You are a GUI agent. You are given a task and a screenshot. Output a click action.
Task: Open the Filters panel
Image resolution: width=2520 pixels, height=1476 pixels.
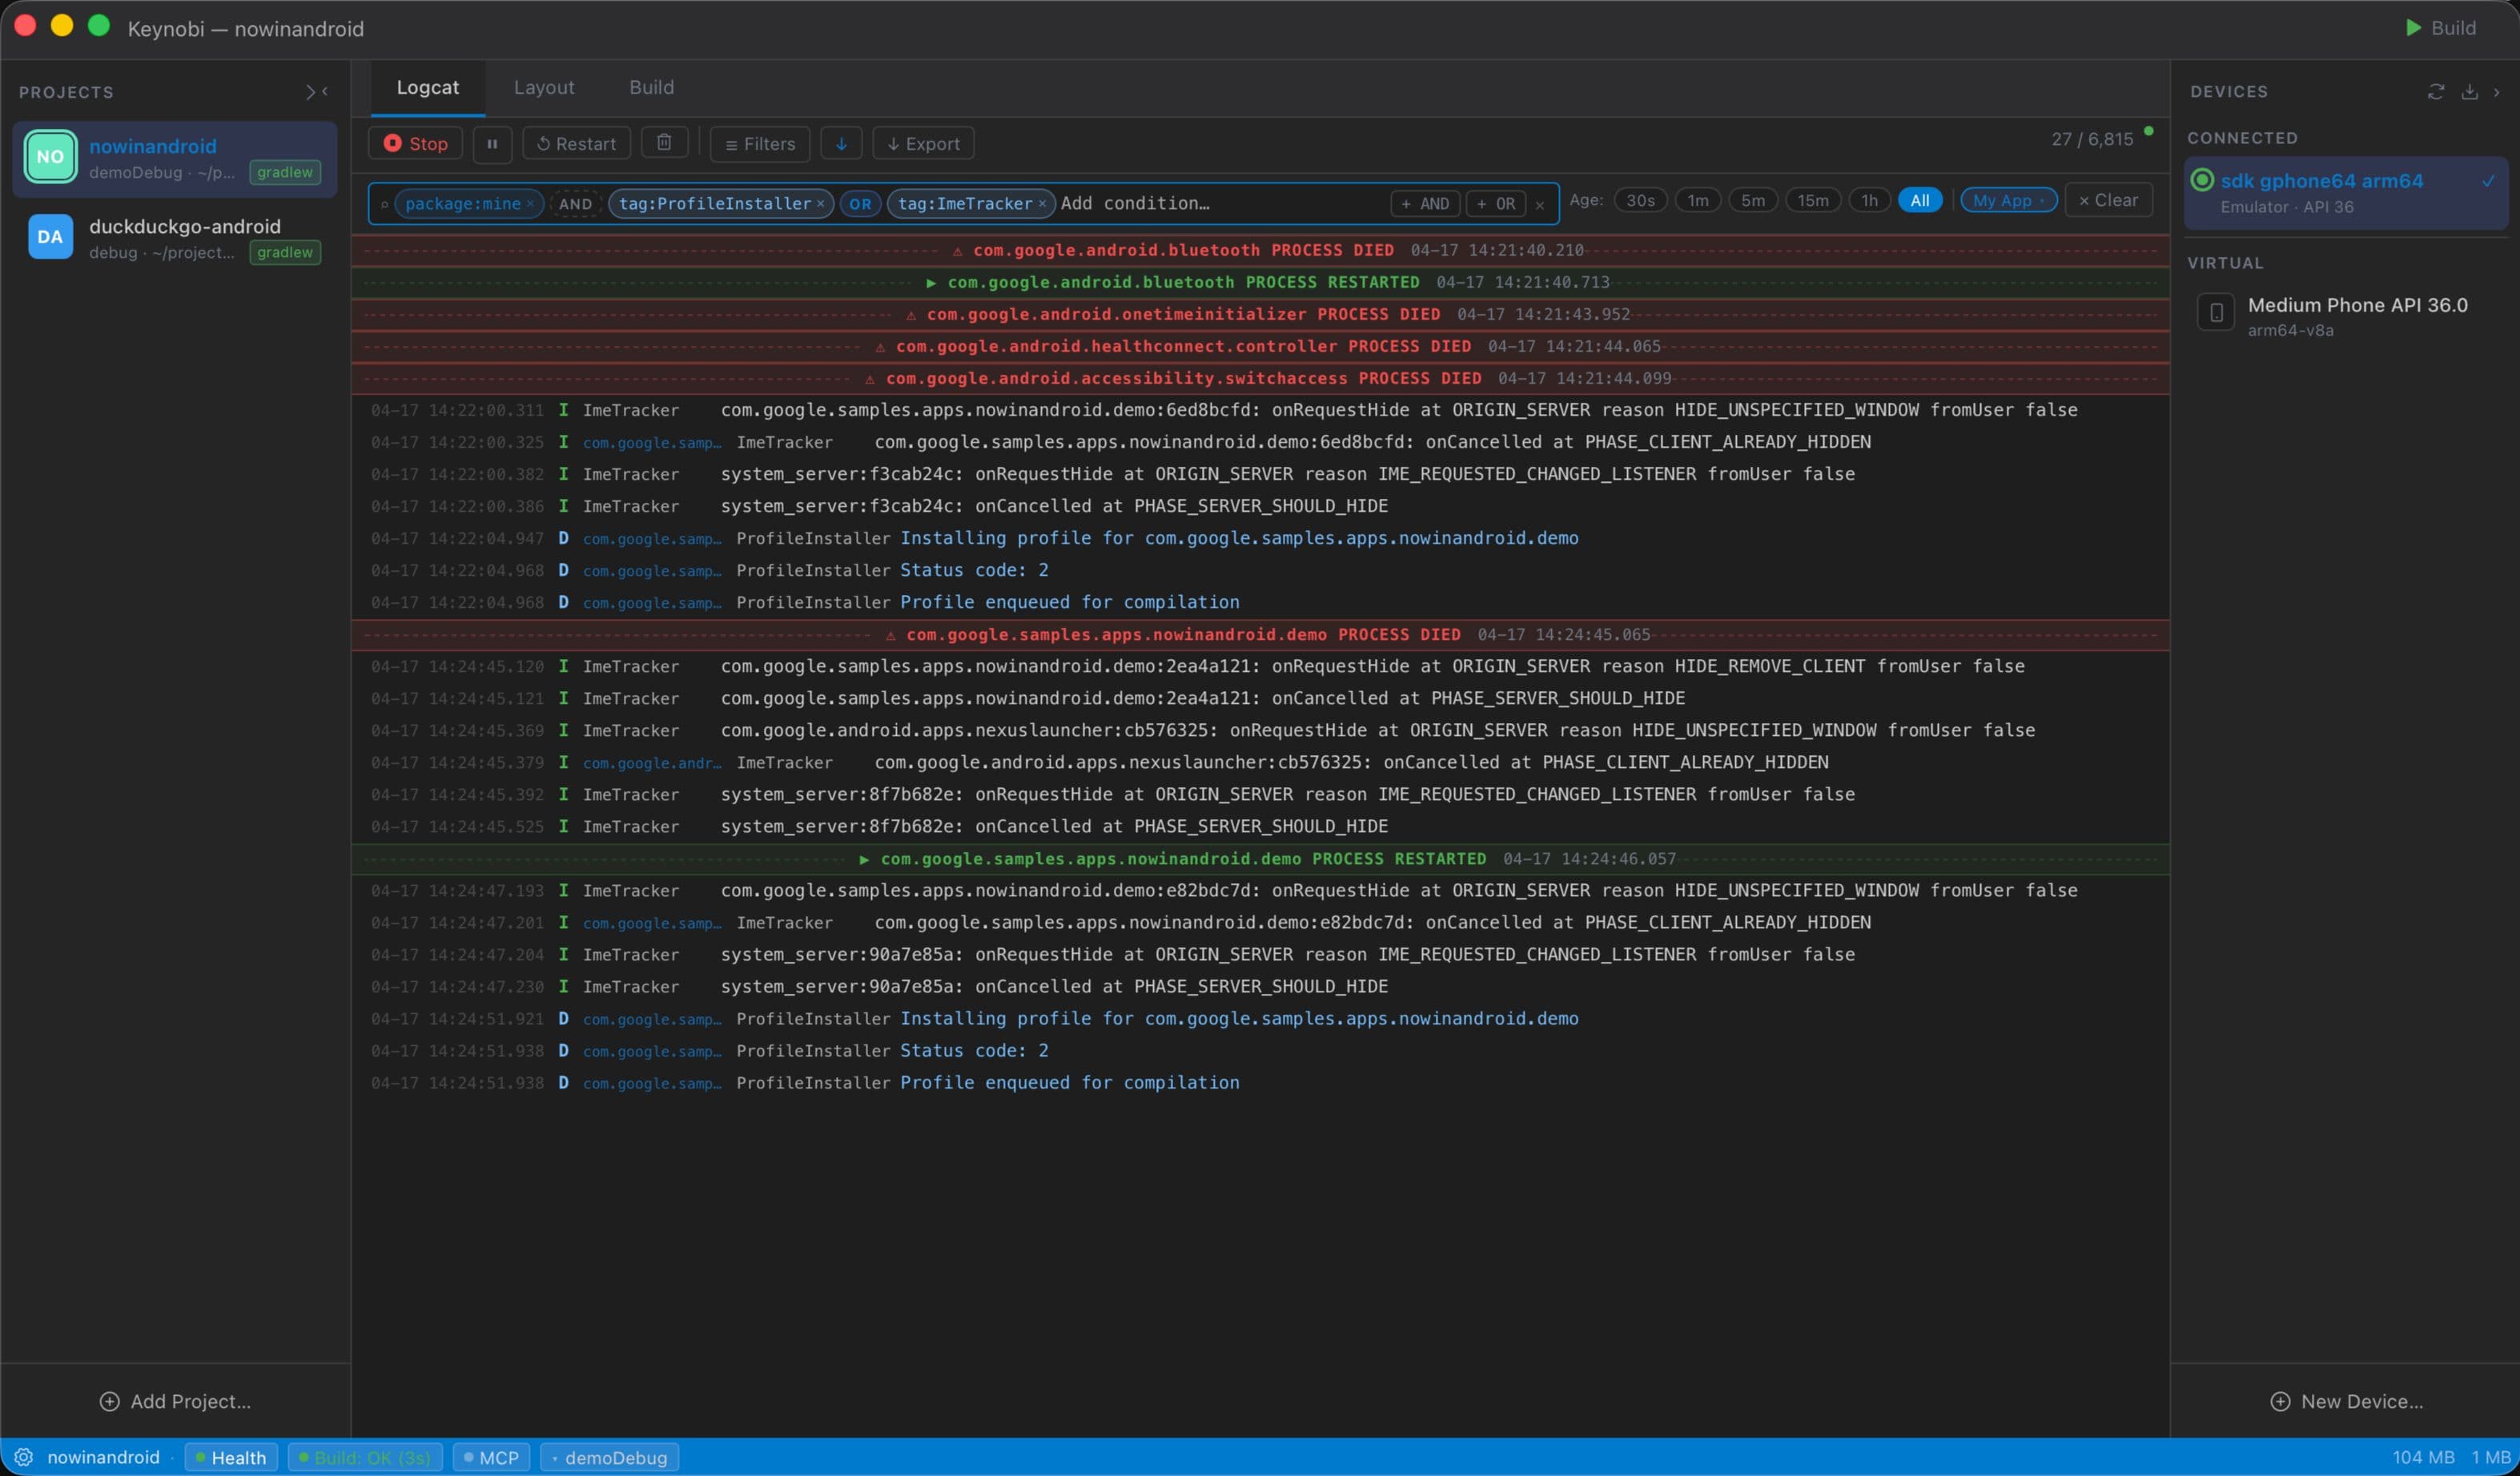pyautogui.click(x=759, y=143)
